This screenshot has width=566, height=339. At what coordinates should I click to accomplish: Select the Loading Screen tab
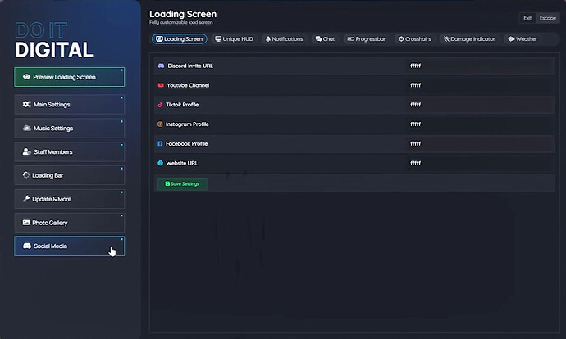[180, 39]
